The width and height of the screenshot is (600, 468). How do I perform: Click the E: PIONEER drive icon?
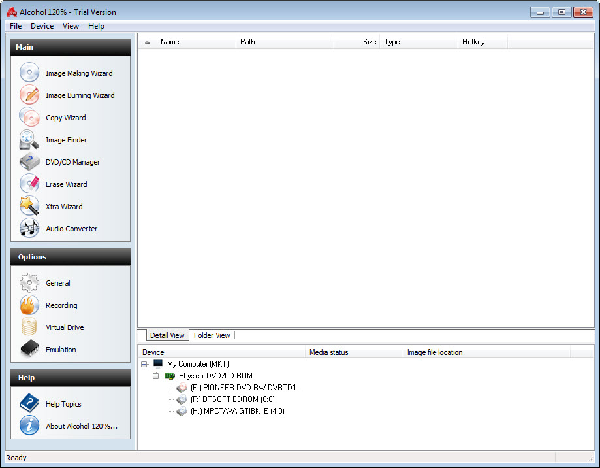coord(182,388)
